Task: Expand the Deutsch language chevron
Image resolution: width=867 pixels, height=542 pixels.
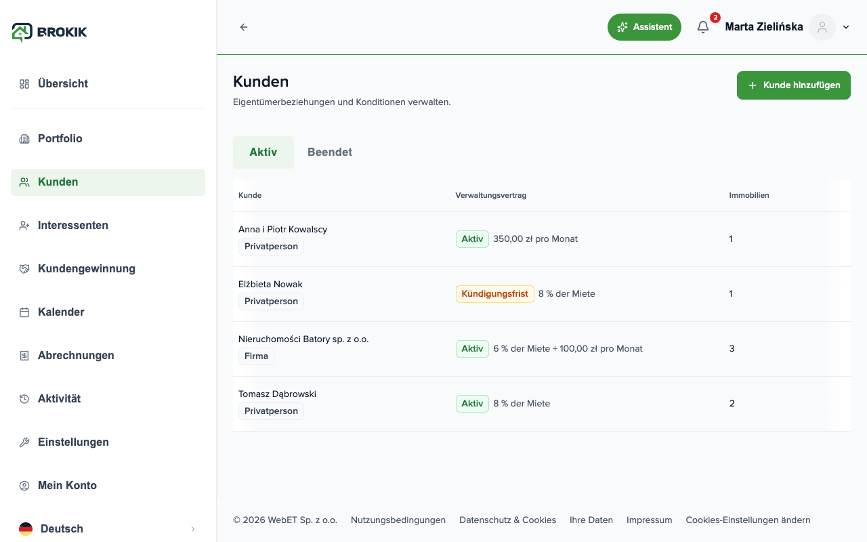Action: [x=192, y=529]
